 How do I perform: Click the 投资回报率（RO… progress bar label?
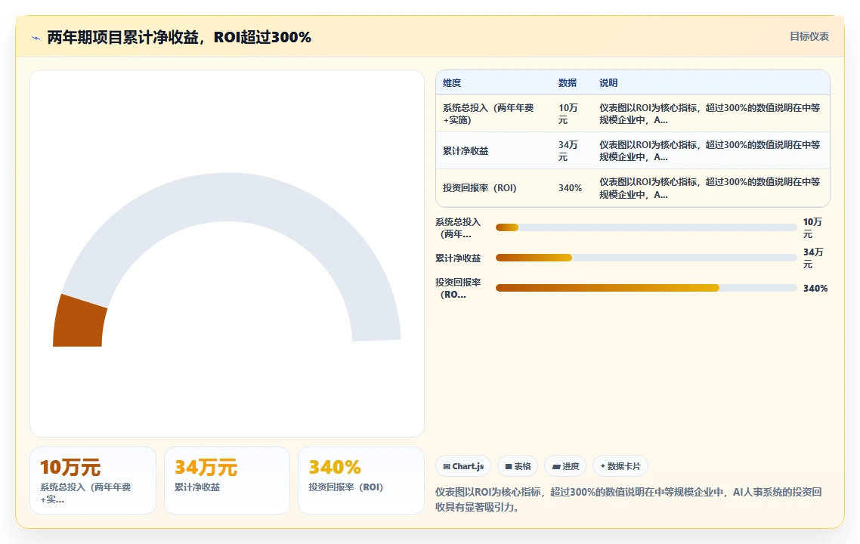click(459, 288)
